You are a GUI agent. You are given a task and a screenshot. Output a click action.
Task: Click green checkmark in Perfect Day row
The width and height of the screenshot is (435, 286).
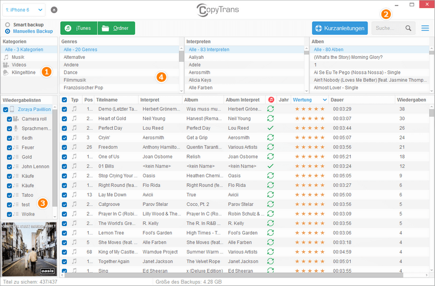[x=270, y=128]
